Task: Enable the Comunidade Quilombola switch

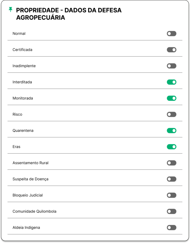Action: (172, 211)
